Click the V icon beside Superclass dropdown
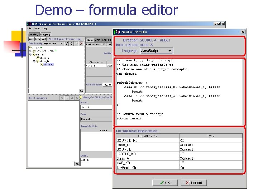Screen dimensions: 258x193 tap(67, 44)
